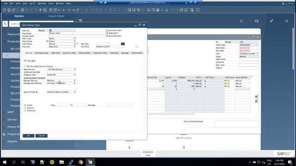Open the Reports module in sidebar
The height and width of the screenshot is (166, 296).
pyautogui.click(x=12, y=142)
